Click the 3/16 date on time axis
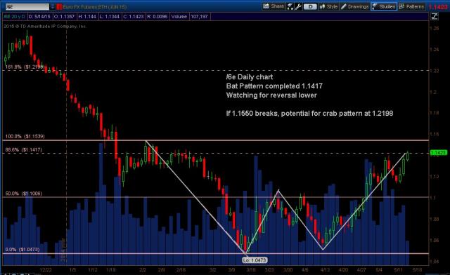This screenshot has width=450, height=275. [251, 270]
